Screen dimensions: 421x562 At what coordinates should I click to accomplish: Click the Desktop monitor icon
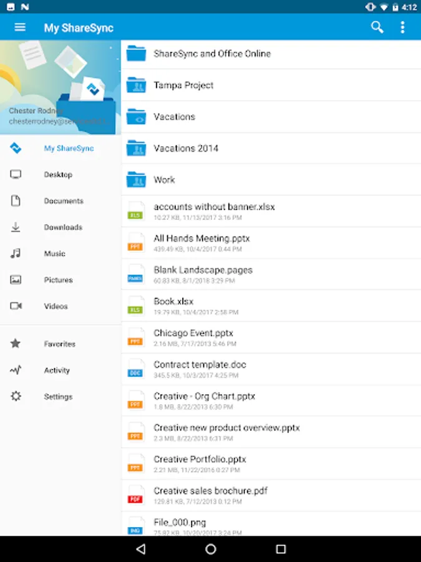pyautogui.click(x=16, y=174)
